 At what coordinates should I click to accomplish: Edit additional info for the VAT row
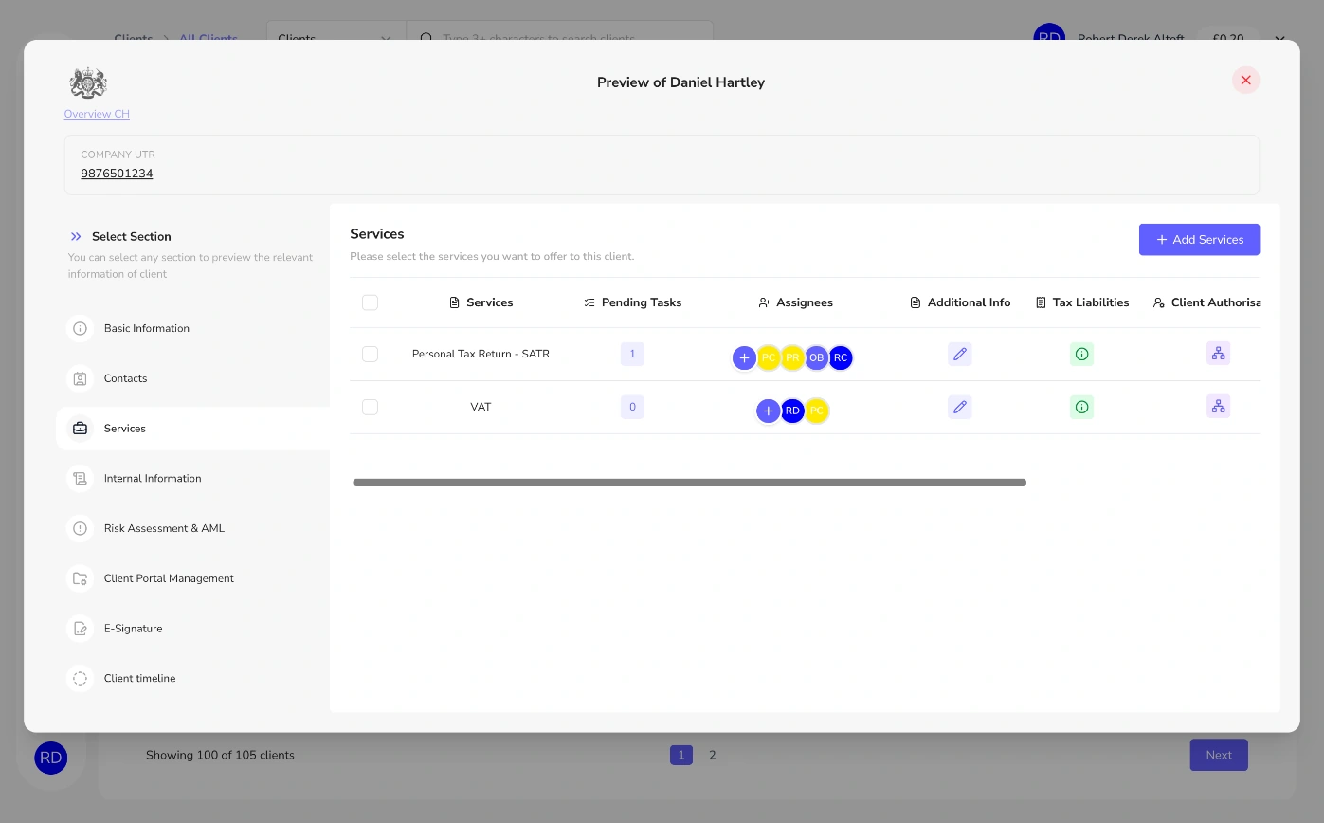coord(960,407)
